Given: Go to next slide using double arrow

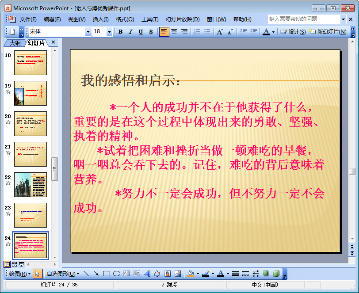Looking at the screenshot, I should coord(352,253).
